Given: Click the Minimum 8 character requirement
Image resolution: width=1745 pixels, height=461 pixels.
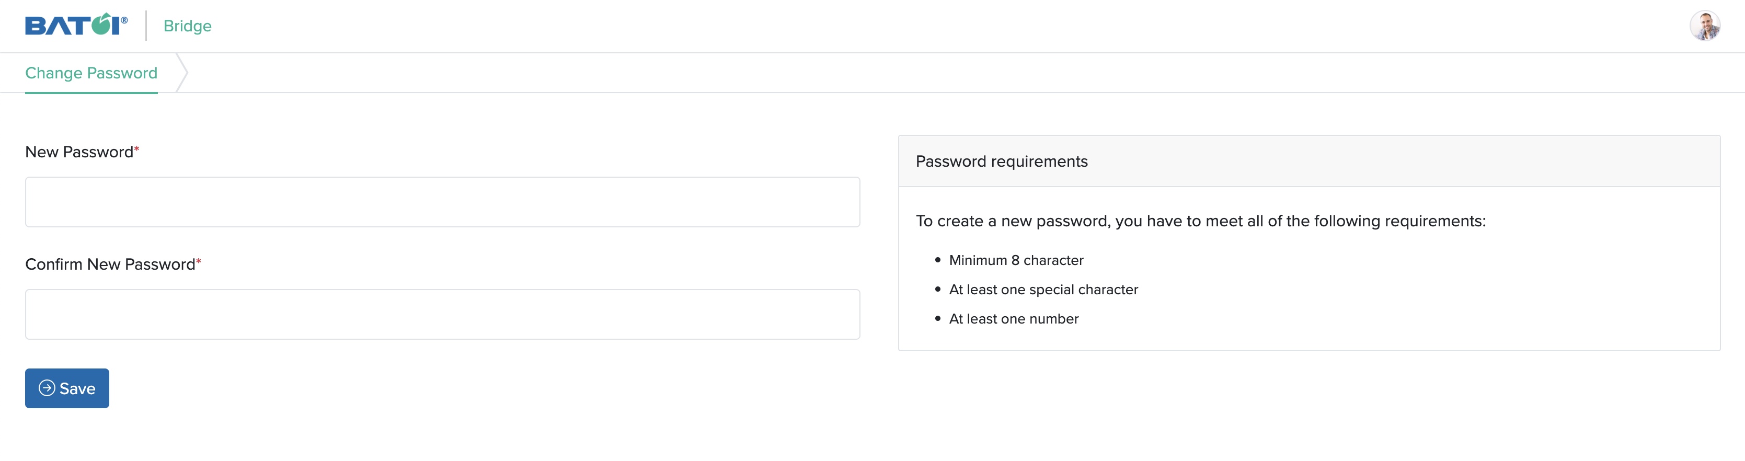Looking at the screenshot, I should (x=1016, y=261).
